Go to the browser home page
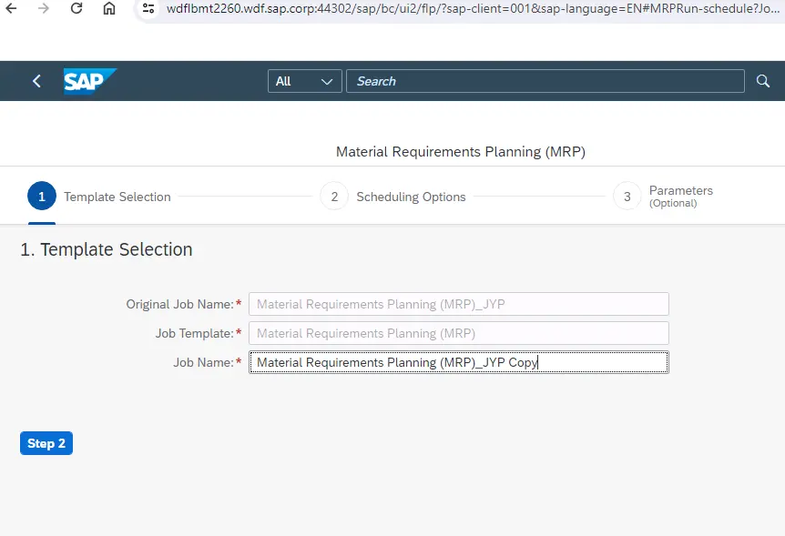 (x=108, y=8)
